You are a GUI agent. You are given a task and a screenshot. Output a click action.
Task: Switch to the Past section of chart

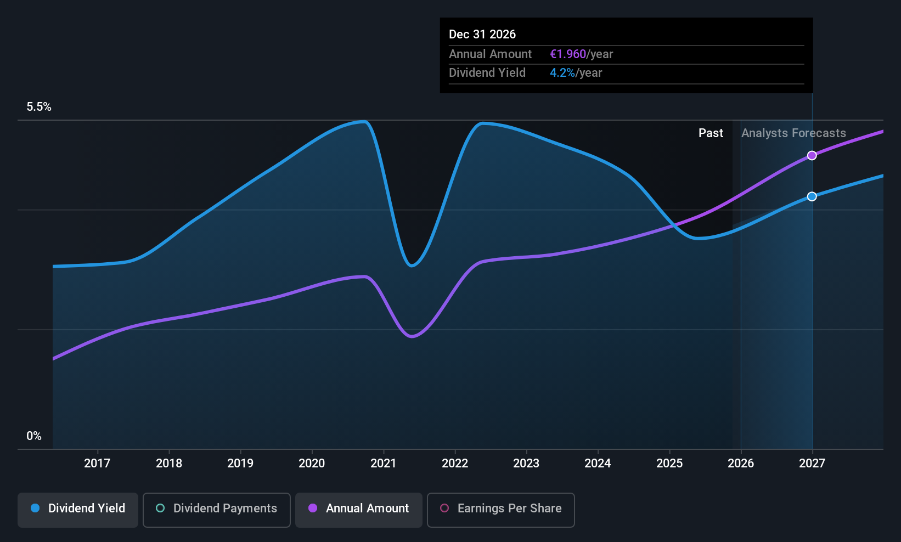click(x=711, y=133)
